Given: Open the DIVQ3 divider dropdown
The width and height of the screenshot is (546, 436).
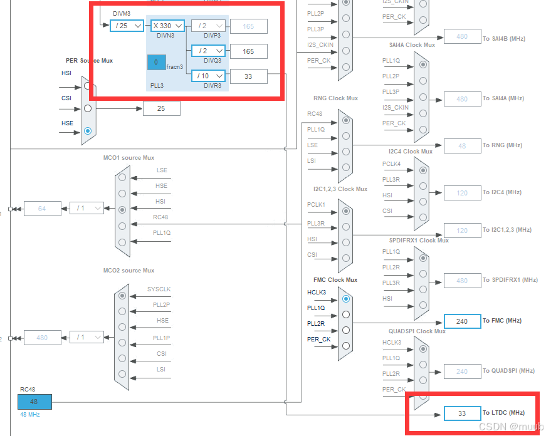Looking at the screenshot, I should [x=209, y=51].
